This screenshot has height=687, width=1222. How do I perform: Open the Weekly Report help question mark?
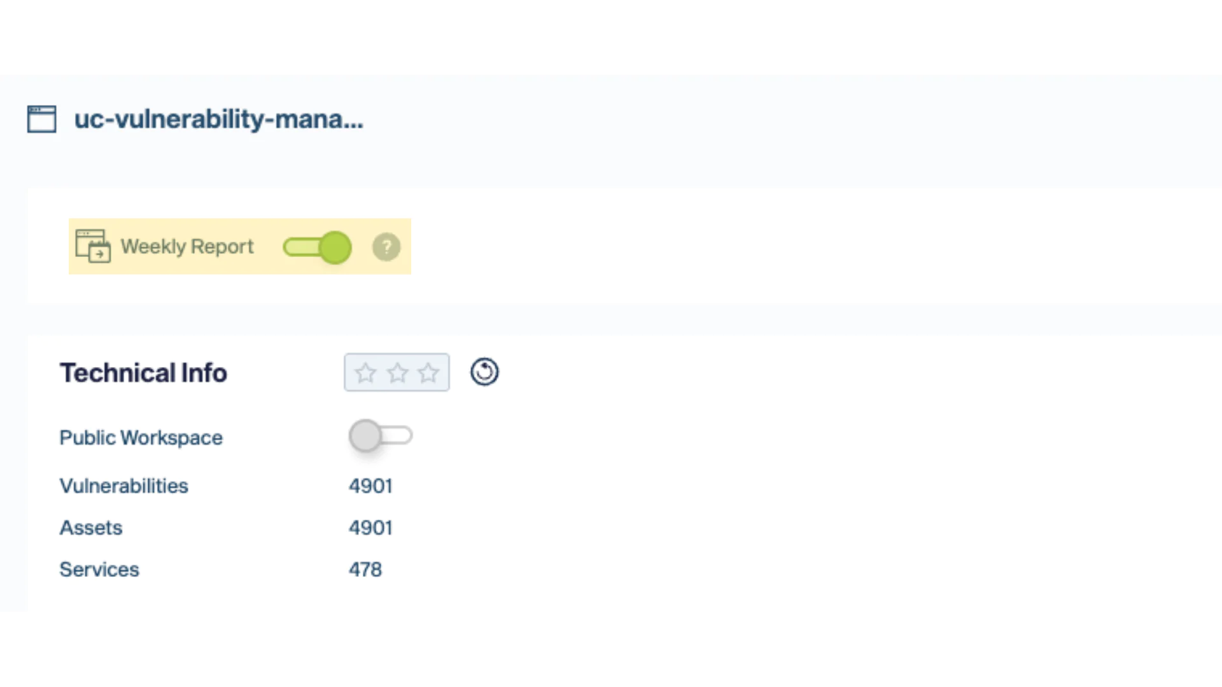(x=386, y=247)
